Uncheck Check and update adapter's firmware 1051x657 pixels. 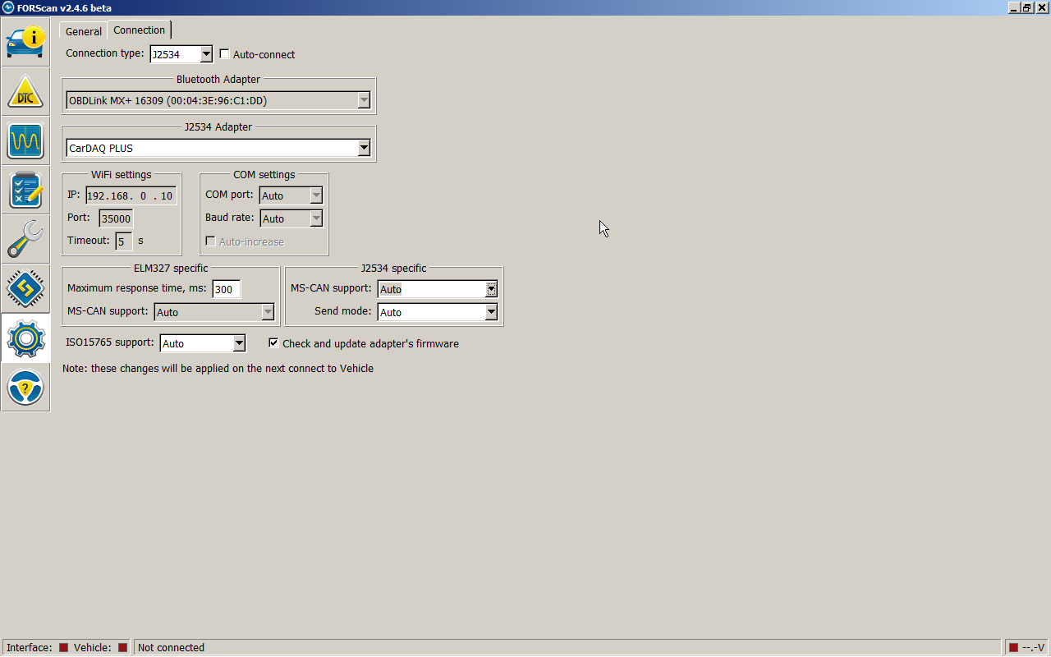pyautogui.click(x=274, y=343)
